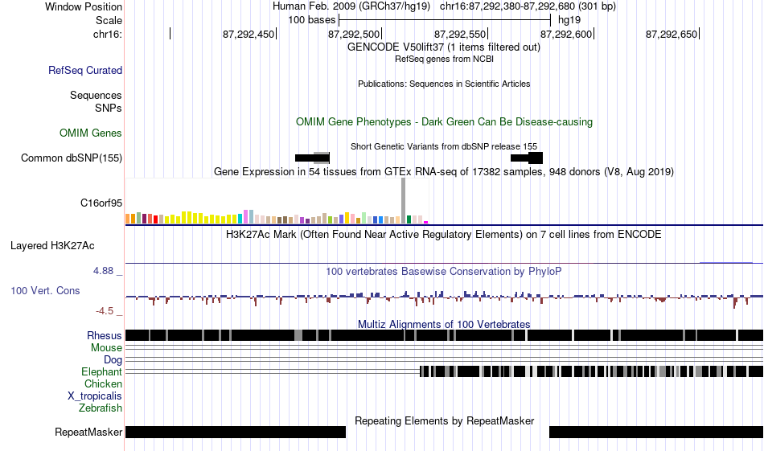Click the 87,292,500 ruler coordinate

click(354, 34)
